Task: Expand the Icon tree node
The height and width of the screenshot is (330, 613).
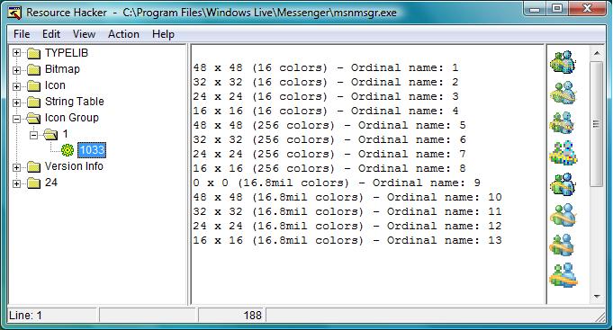Action: point(16,86)
